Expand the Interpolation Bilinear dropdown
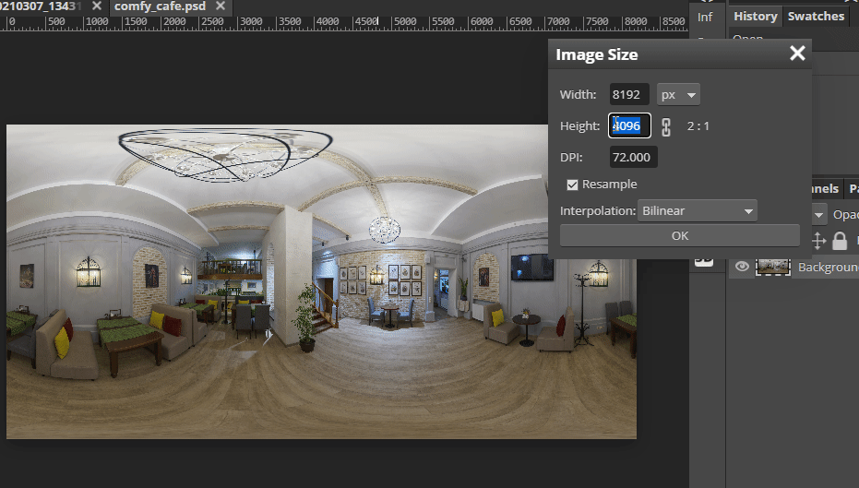 click(698, 211)
